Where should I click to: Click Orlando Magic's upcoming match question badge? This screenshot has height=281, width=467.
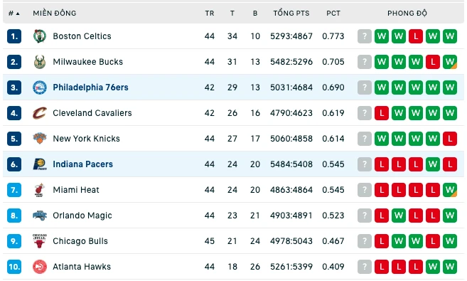point(365,216)
